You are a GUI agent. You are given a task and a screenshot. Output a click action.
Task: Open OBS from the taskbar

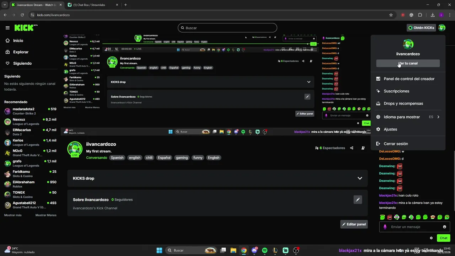pos(296,250)
